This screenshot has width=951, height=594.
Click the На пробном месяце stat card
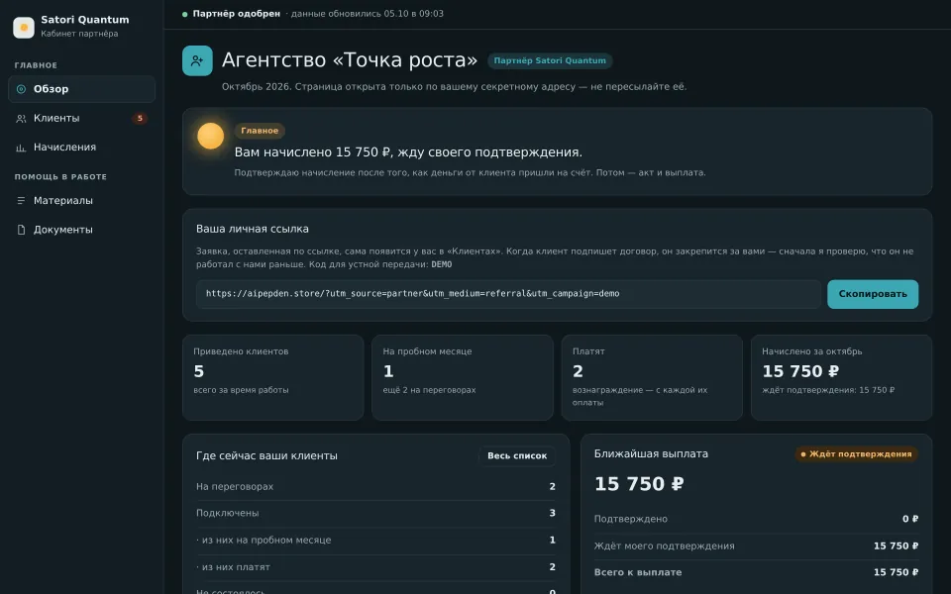pos(463,377)
